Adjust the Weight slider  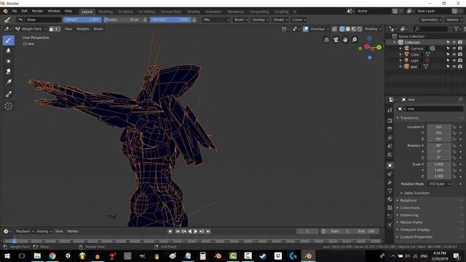pyautogui.click(x=82, y=20)
